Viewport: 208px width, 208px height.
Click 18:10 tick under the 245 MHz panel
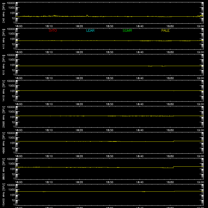(49, 26)
